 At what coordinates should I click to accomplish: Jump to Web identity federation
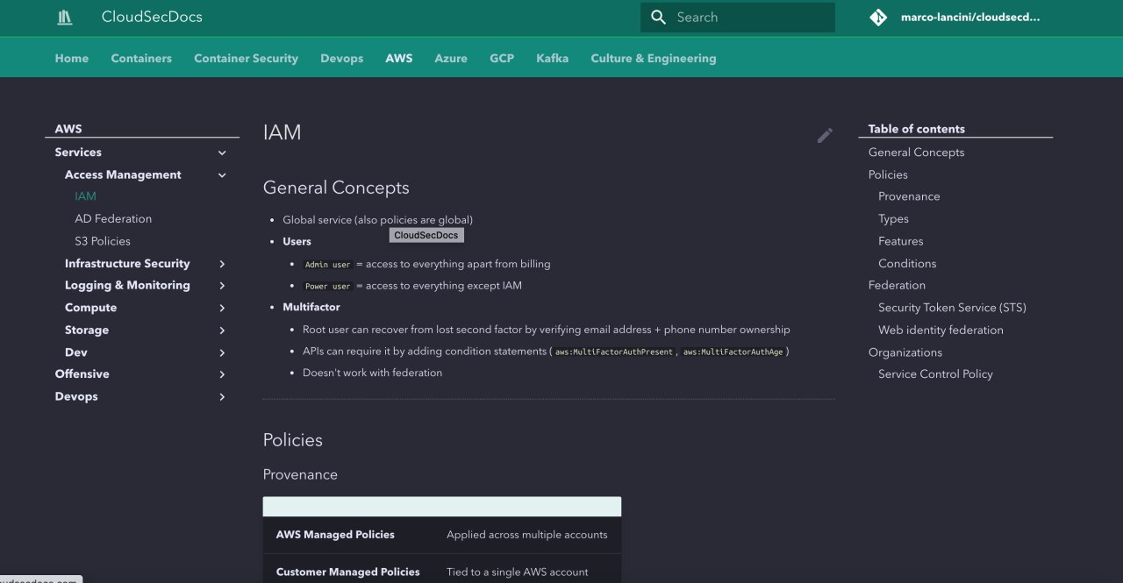click(x=941, y=330)
